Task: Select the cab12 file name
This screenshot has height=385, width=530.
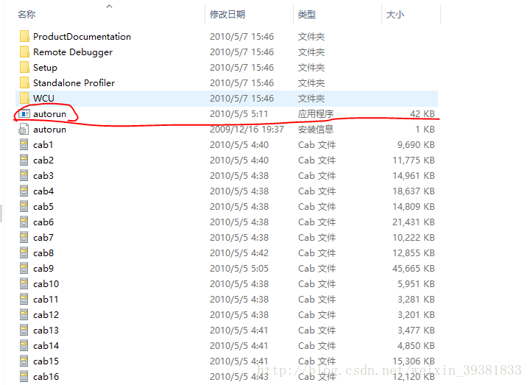Action: 46,314
